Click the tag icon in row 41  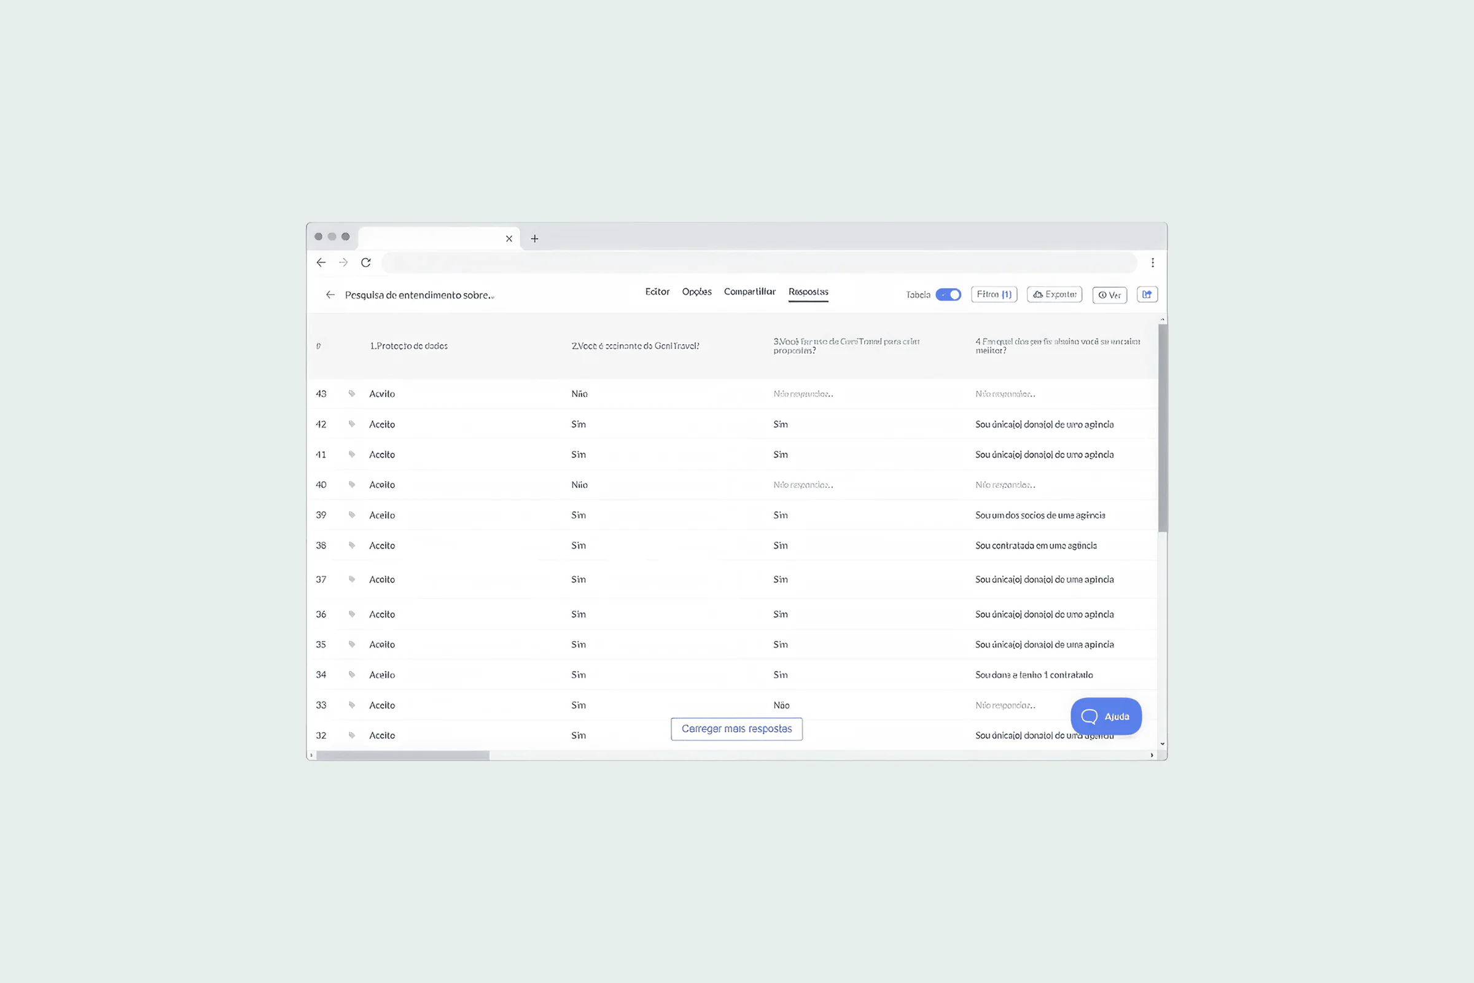tap(351, 455)
